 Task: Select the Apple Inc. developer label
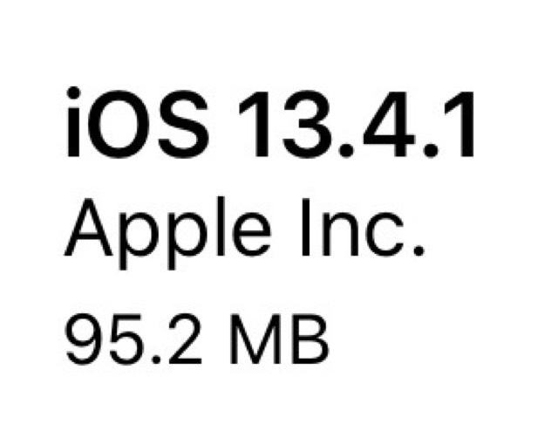[244, 233]
